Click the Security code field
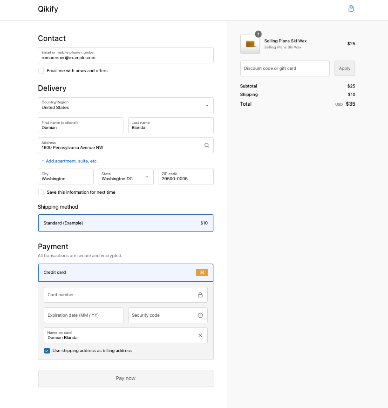Viewport: 388px width, 408px height. 168,315
